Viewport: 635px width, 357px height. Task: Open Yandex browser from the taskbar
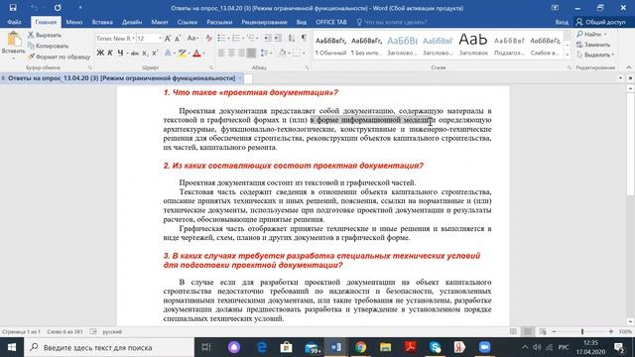coord(459,347)
